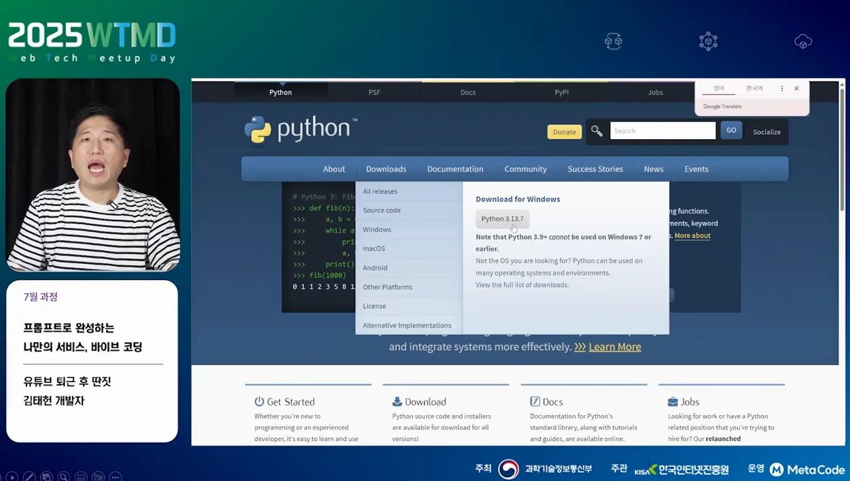This screenshot has height=481, width=850.
Task: Toggle the subtitles icon in bottom toolbar
Action: tap(81, 477)
